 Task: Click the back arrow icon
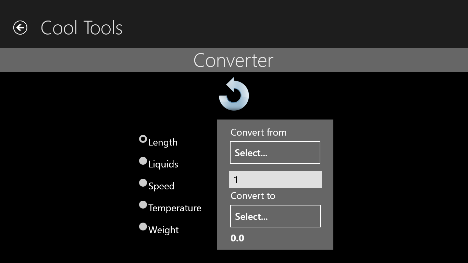(20, 28)
